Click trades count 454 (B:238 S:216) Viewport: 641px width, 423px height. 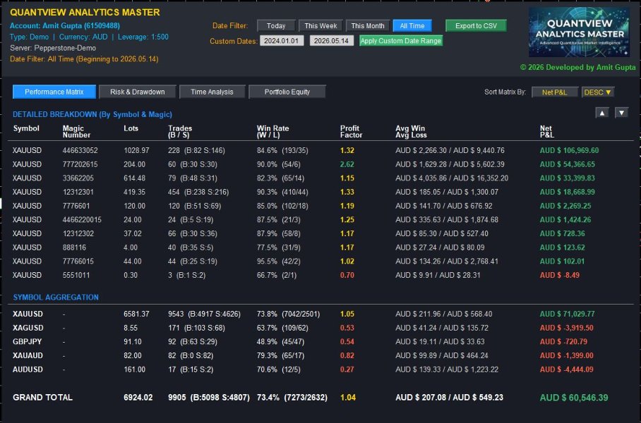point(198,192)
